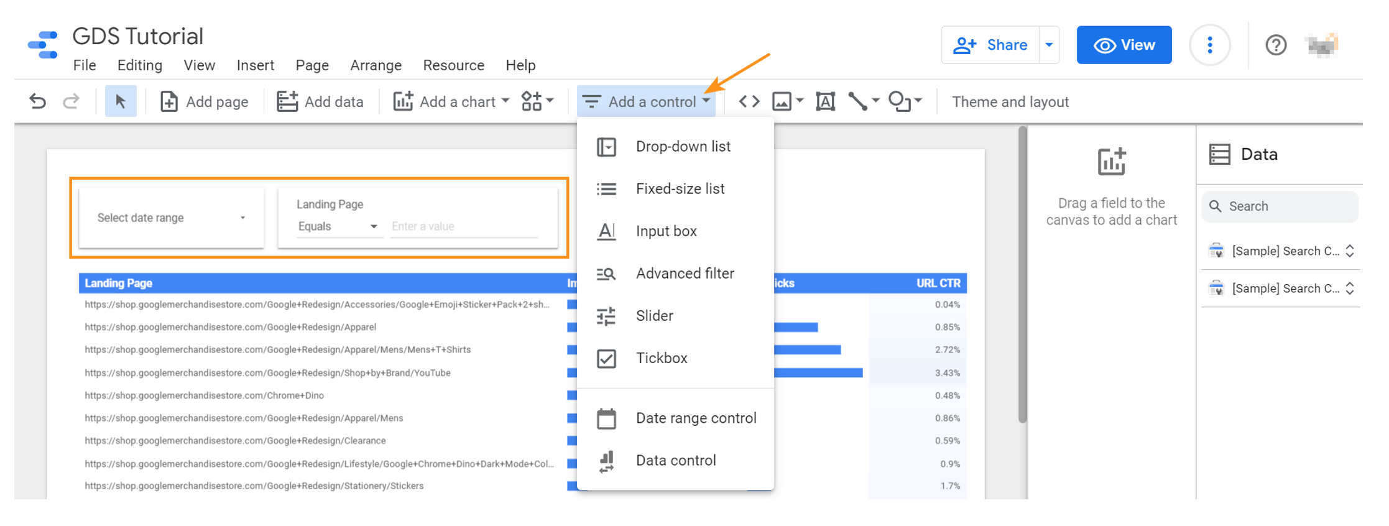Click the Google+Redesign/Apparel URL row
1389x526 pixels.
(x=231, y=327)
